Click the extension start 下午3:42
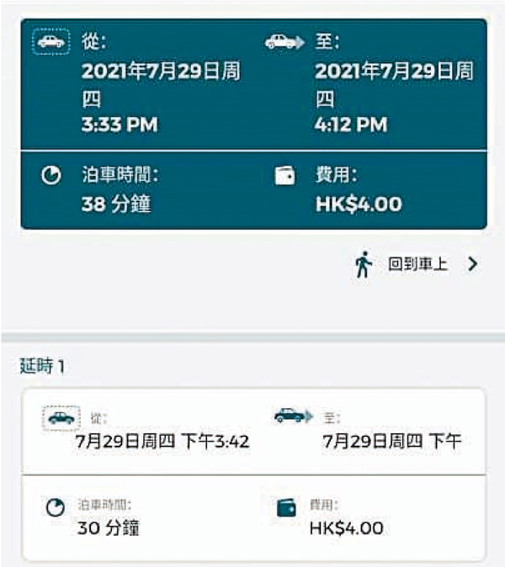The image size is (505, 567). [x=215, y=442]
